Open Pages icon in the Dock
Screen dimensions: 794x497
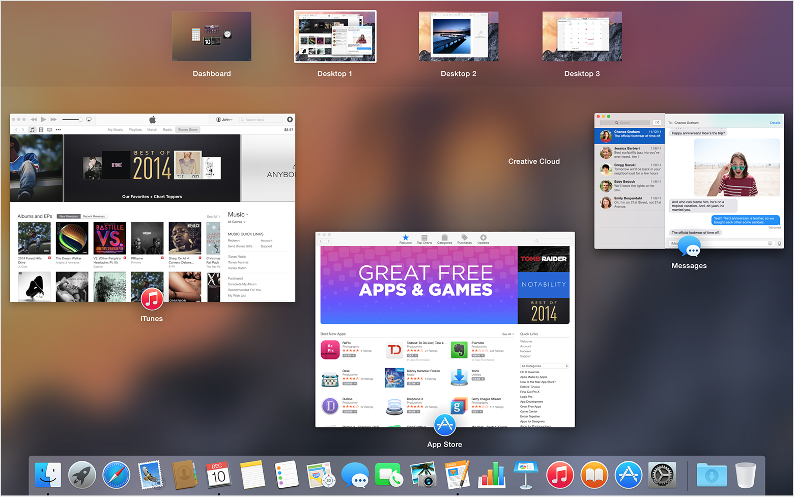click(x=457, y=475)
